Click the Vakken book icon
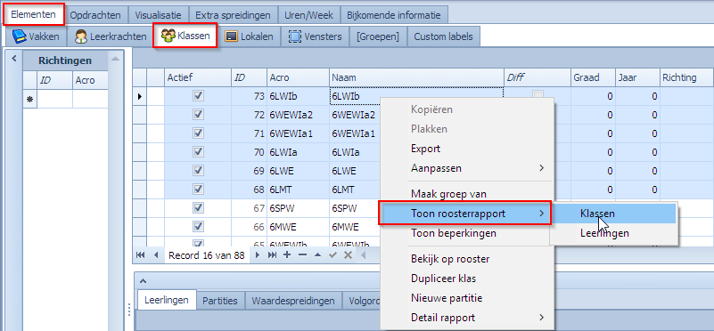 (x=19, y=36)
